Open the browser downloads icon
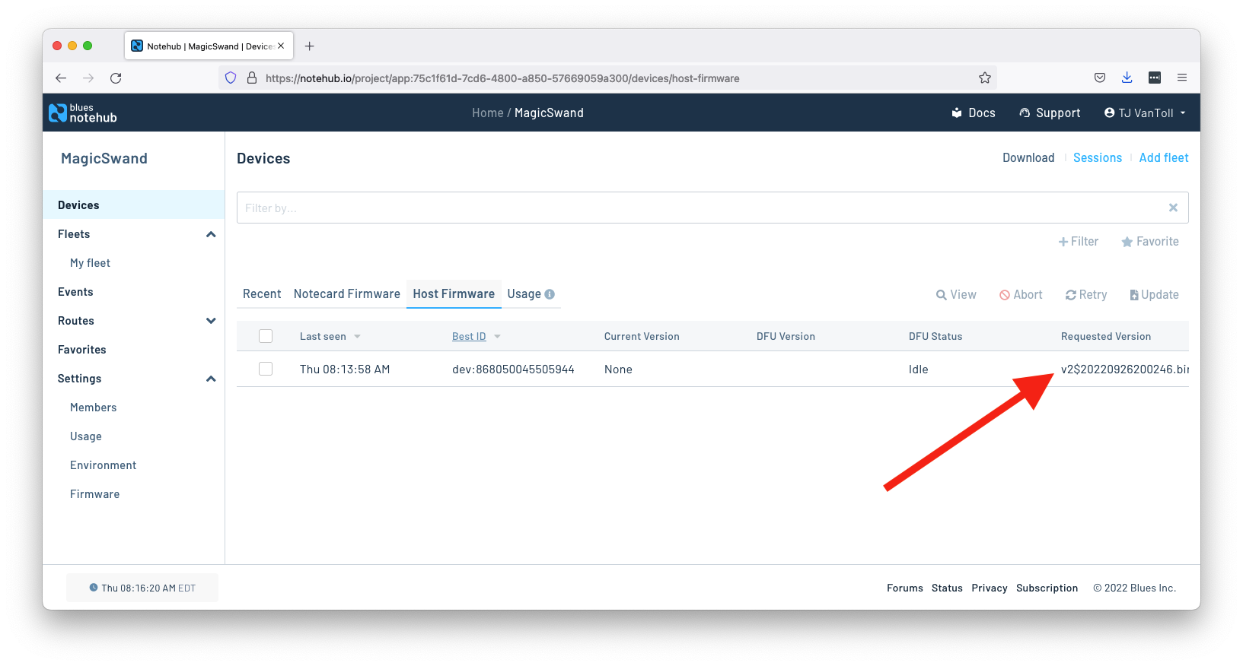The width and height of the screenshot is (1243, 666). (x=1127, y=78)
